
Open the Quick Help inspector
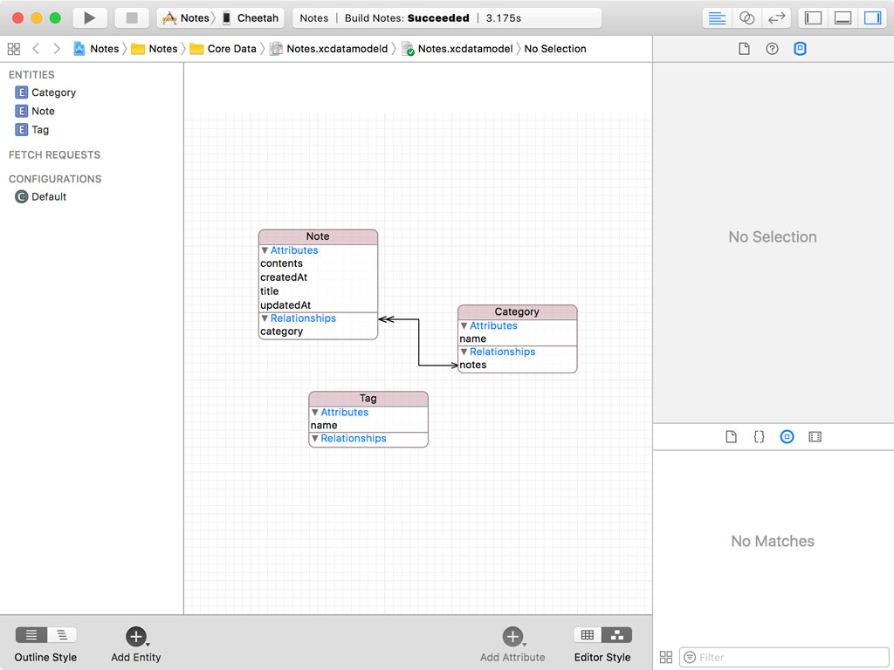coord(773,49)
